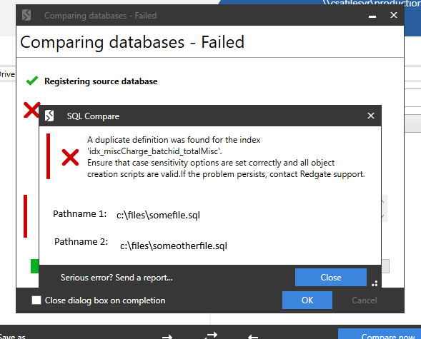Viewport: 421px width, 339px height.
Task: Click the blue Close button
Action: (x=331, y=277)
